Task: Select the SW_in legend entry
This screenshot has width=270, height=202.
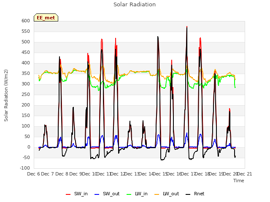Action: click(x=77, y=194)
